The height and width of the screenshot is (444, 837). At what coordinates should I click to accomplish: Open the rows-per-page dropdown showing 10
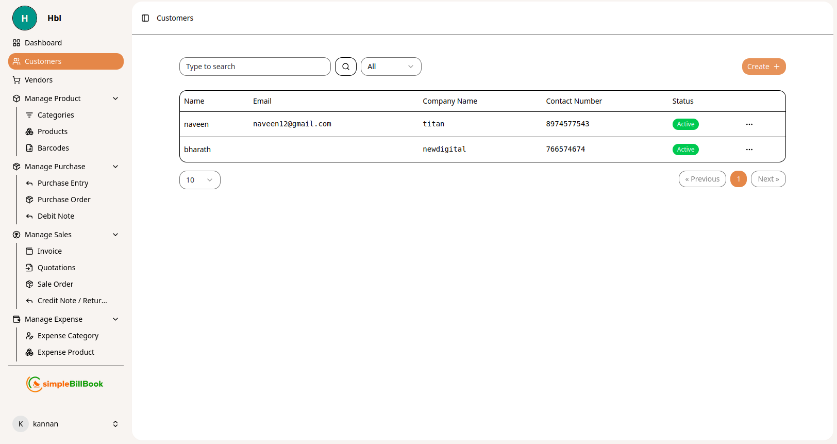199,180
